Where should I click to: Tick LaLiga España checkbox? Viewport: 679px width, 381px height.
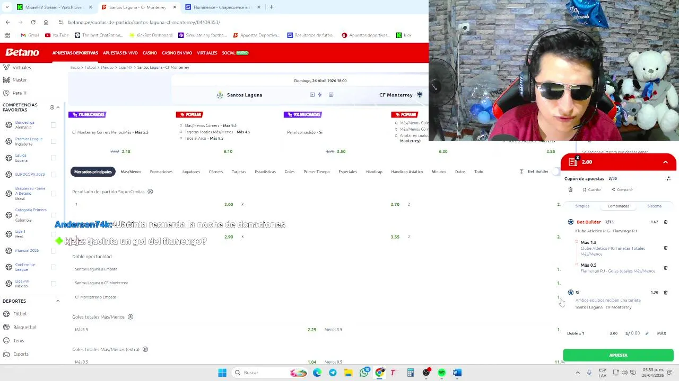[53, 158]
